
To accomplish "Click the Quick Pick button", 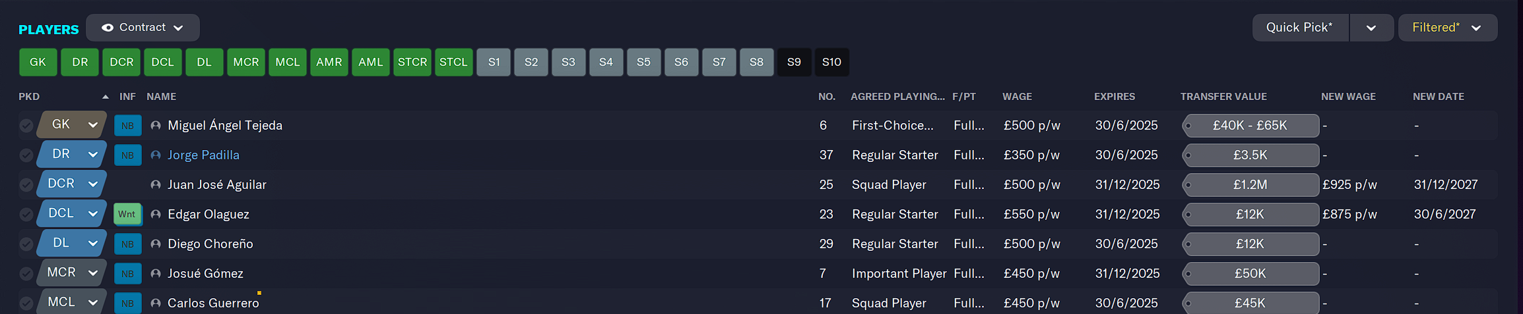I will (x=1299, y=28).
